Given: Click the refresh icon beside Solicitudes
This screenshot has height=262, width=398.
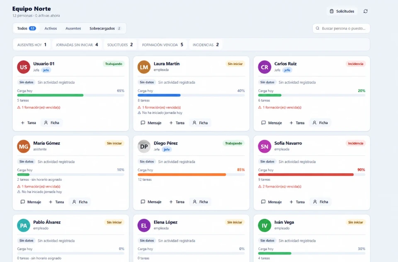Looking at the screenshot, I should pyautogui.click(x=365, y=11).
